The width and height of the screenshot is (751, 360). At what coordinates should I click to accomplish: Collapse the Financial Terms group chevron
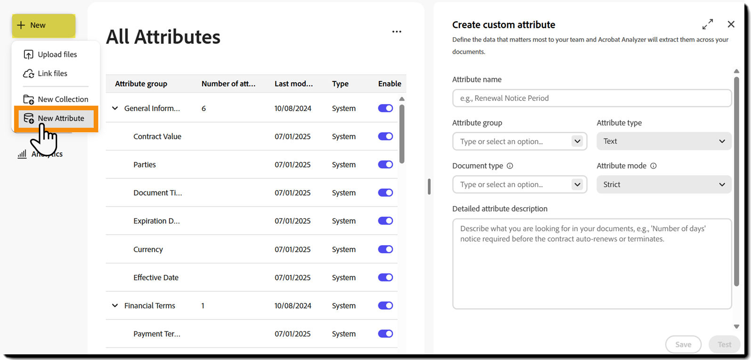pyautogui.click(x=115, y=306)
